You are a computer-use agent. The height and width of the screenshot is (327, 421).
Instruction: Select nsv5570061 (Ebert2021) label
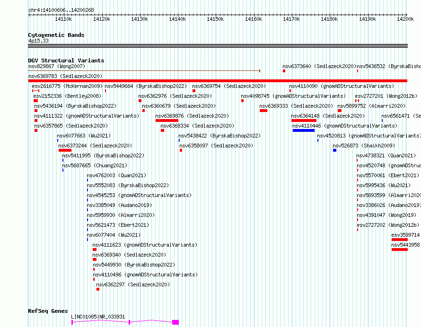pyautogui.click(x=388, y=175)
